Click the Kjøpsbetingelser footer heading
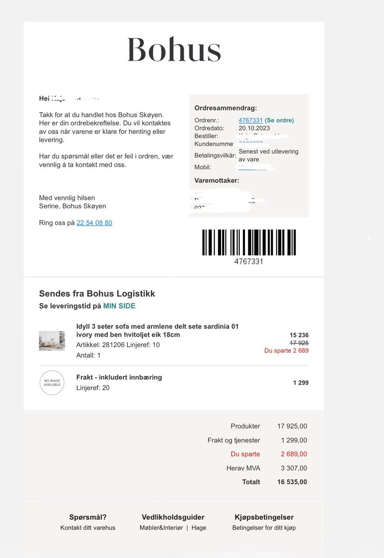Viewport: 384px width, 558px height. pos(264,517)
